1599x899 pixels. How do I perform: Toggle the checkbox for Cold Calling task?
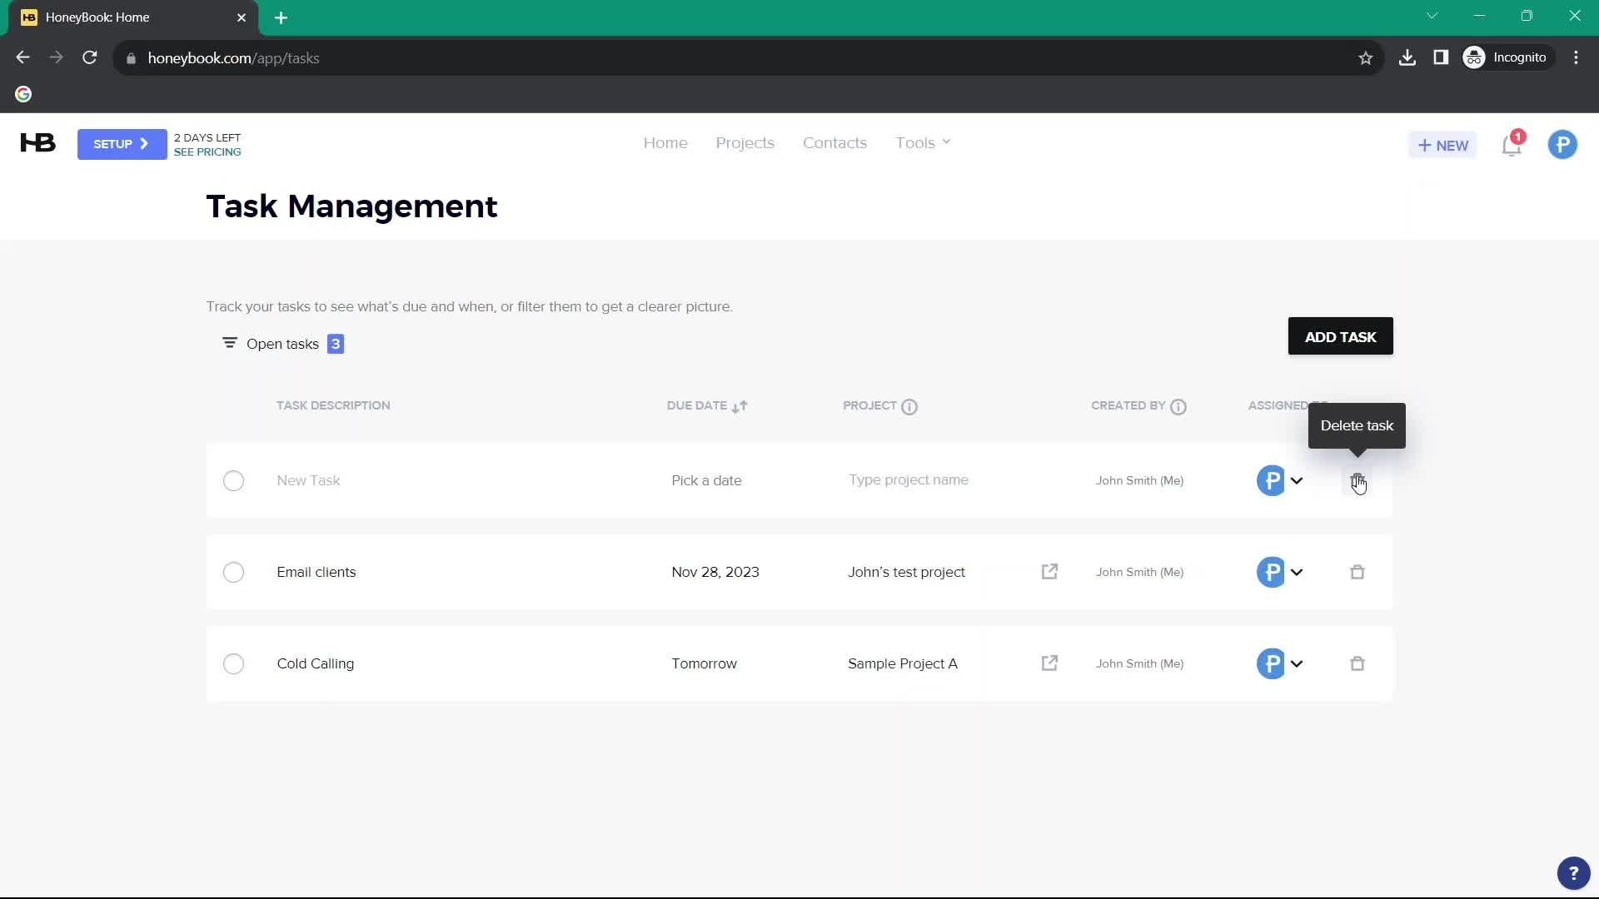tap(233, 663)
